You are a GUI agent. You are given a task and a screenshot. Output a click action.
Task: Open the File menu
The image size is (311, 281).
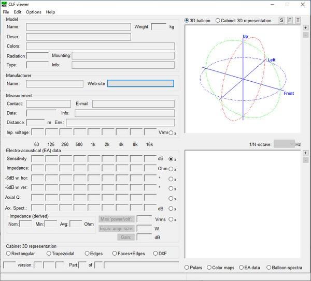(6, 12)
